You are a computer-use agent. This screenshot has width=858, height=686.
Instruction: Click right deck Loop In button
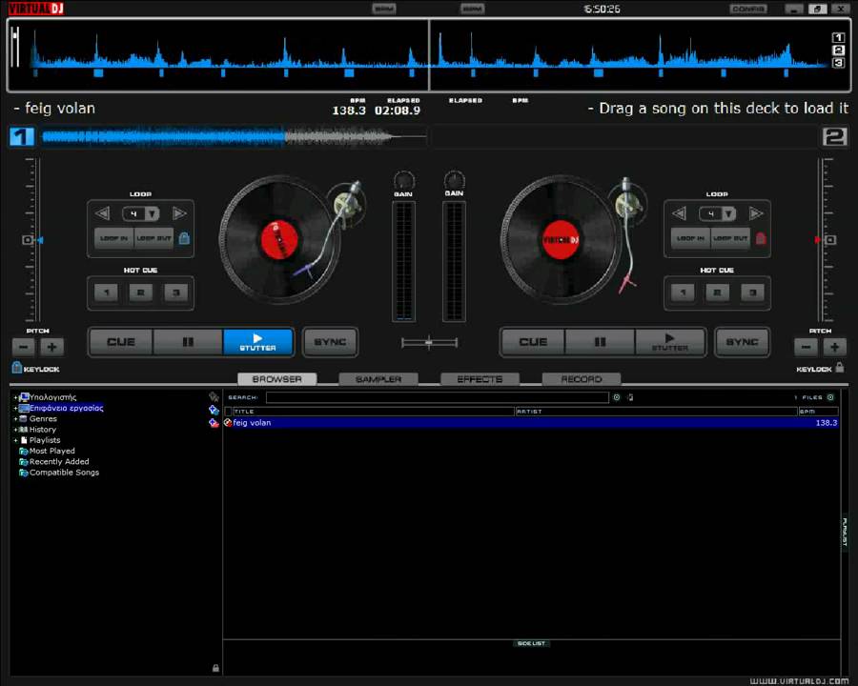pyautogui.click(x=690, y=238)
